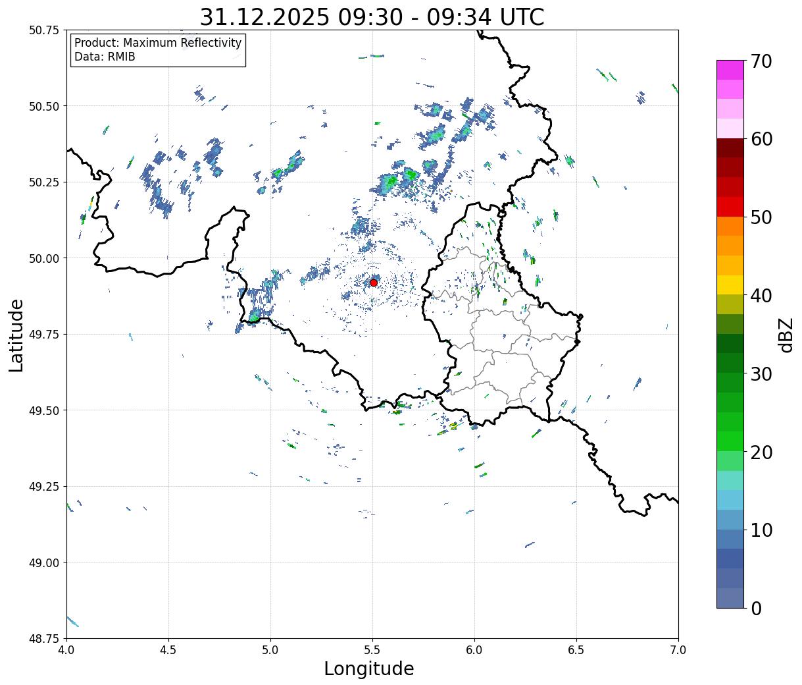The height and width of the screenshot is (685, 802).
Task: Click the dark maroon swatch just below 60
Action: point(730,148)
